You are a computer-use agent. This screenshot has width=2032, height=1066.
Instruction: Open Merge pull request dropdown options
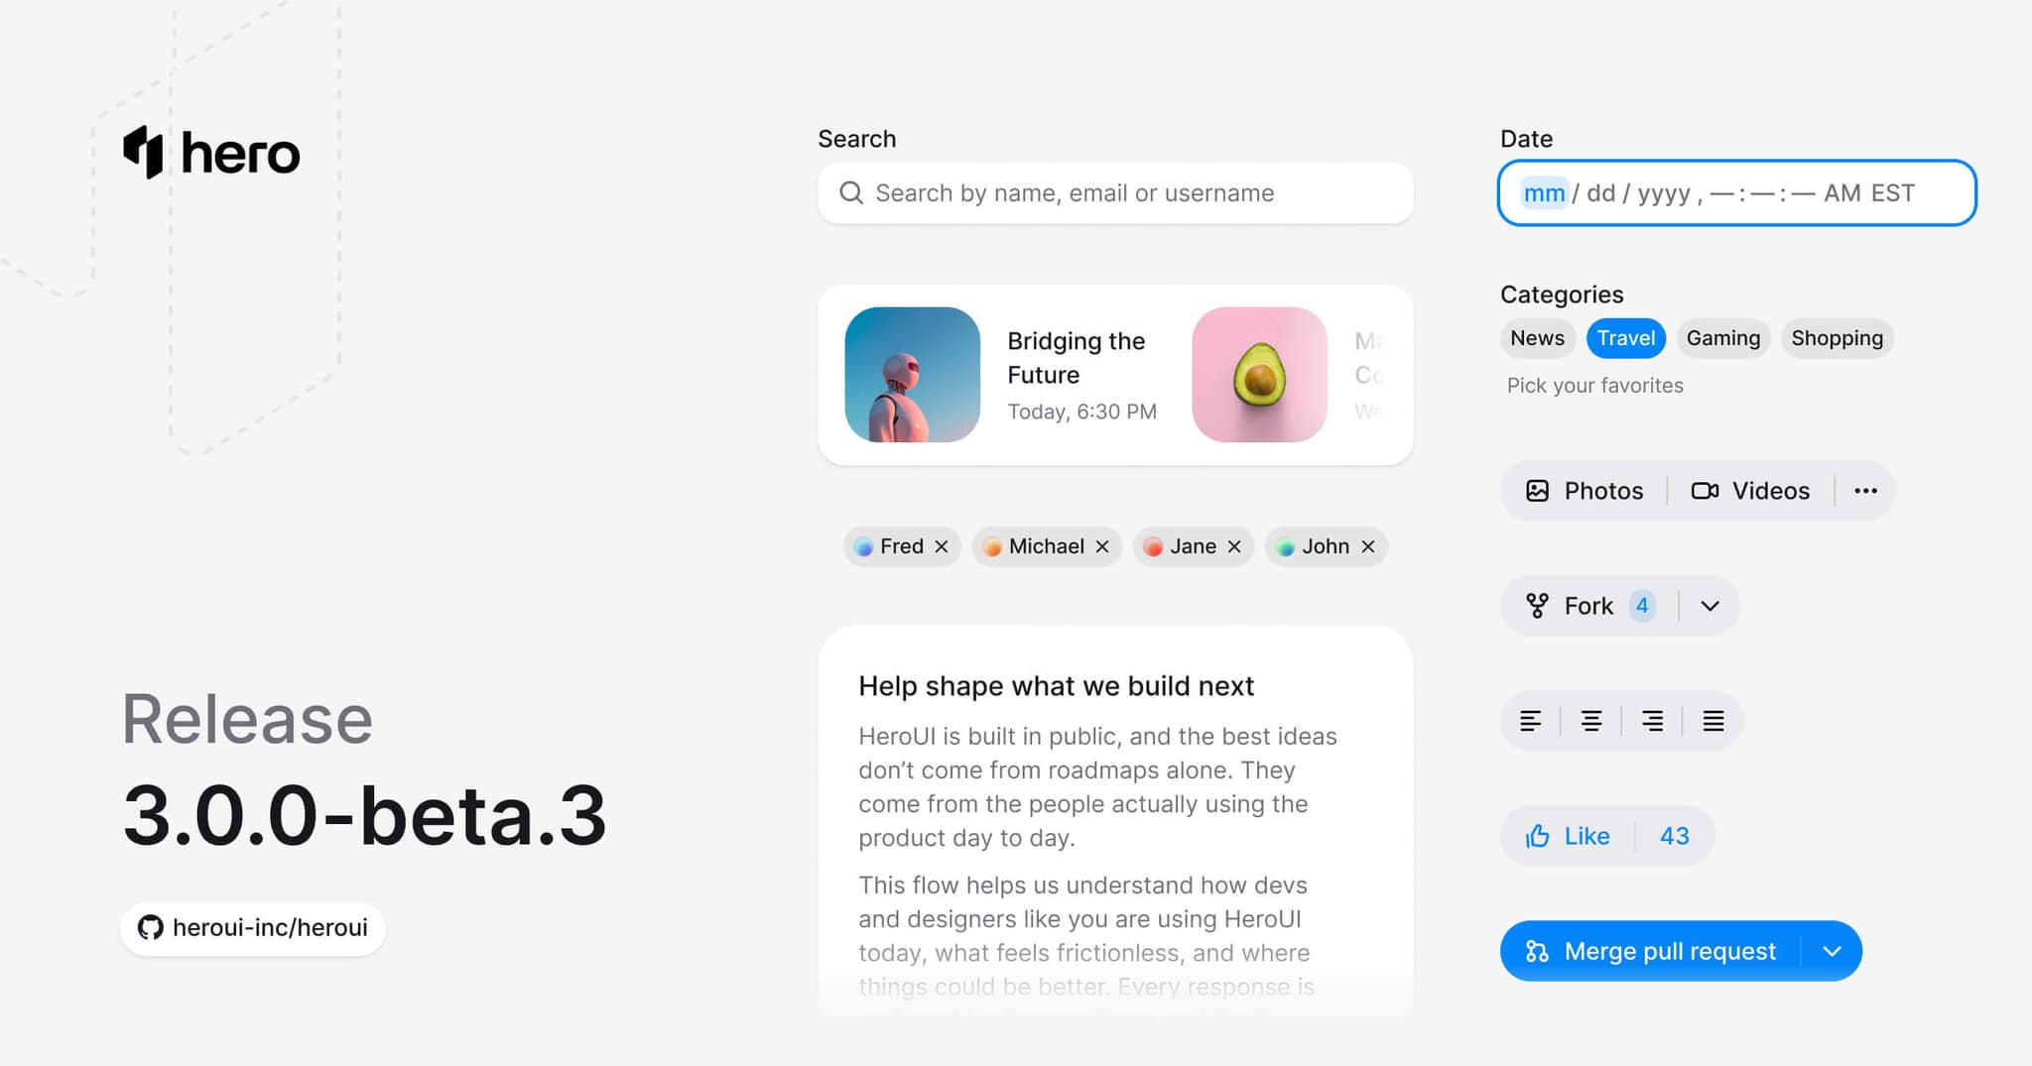(1832, 950)
